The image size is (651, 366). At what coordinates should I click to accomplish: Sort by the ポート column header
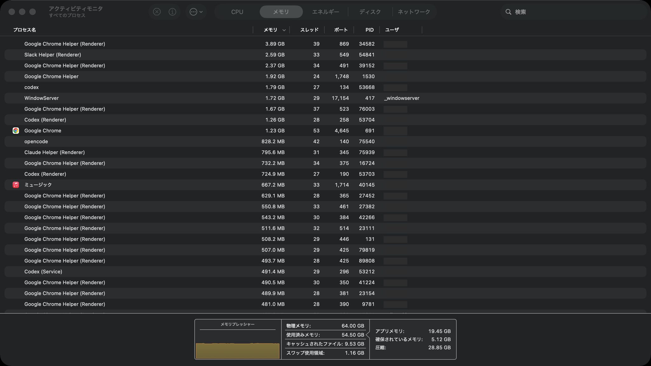click(x=341, y=30)
